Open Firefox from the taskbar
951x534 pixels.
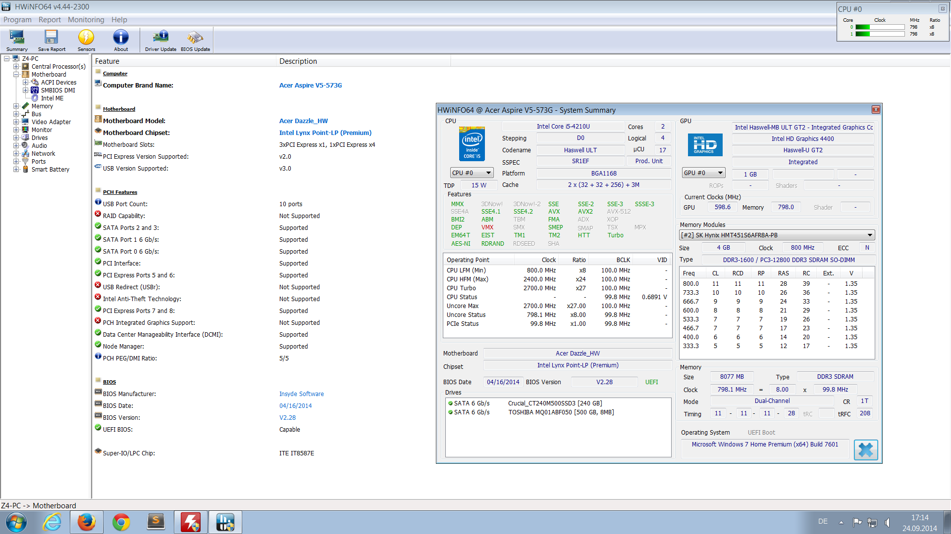pos(86,522)
